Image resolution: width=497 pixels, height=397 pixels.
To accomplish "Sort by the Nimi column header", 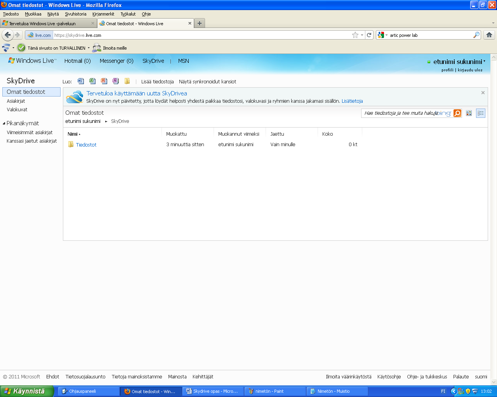I will click(x=74, y=134).
